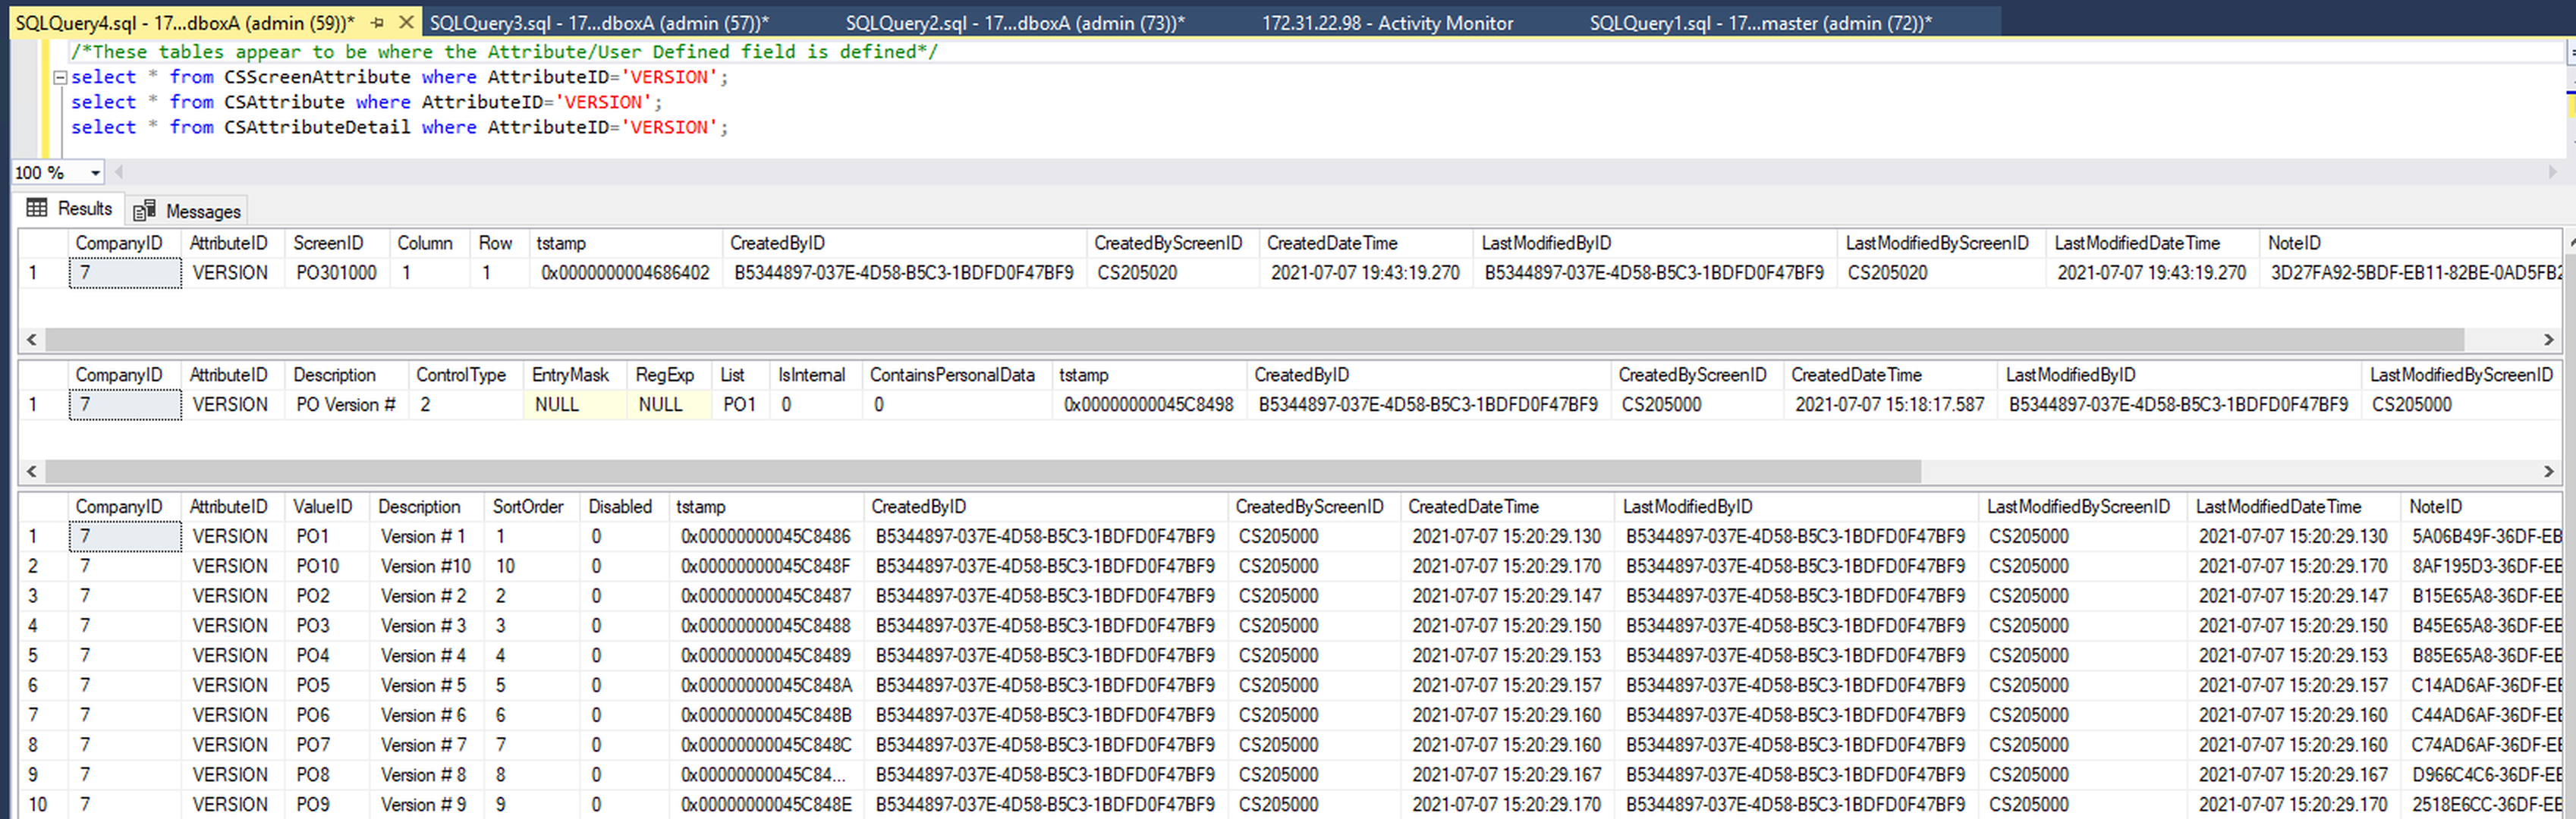Select tstamp cell 0x00000000045C8498
2576x819 pixels.
(x=1149, y=405)
